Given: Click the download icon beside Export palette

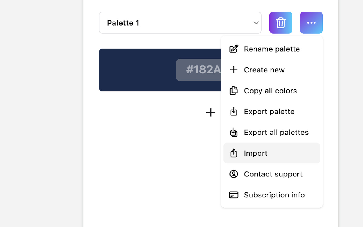Looking at the screenshot, I should [234, 112].
